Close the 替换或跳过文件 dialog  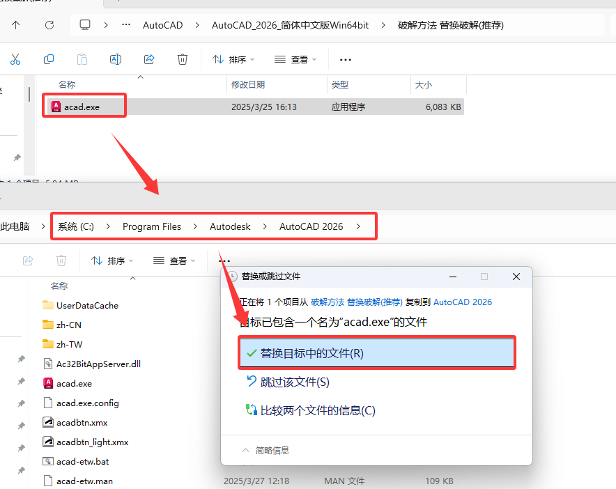pyautogui.click(x=516, y=277)
